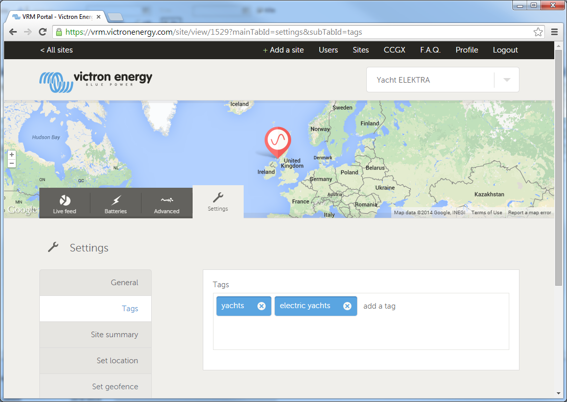Zoom in on the map
Image resolution: width=567 pixels, height=402 pixels.
pyautogui.click(x=12, y=155)
